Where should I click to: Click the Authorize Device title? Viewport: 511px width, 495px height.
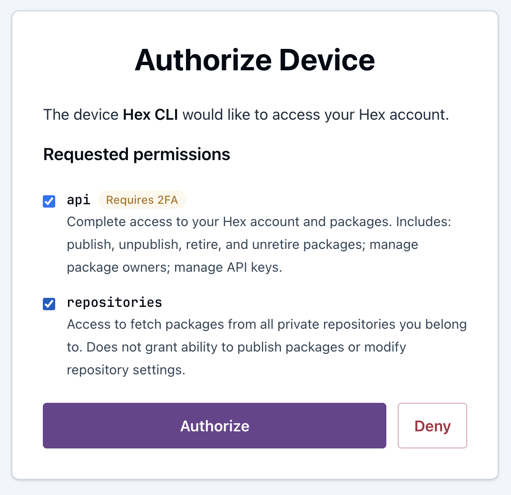tap(255, 60)
